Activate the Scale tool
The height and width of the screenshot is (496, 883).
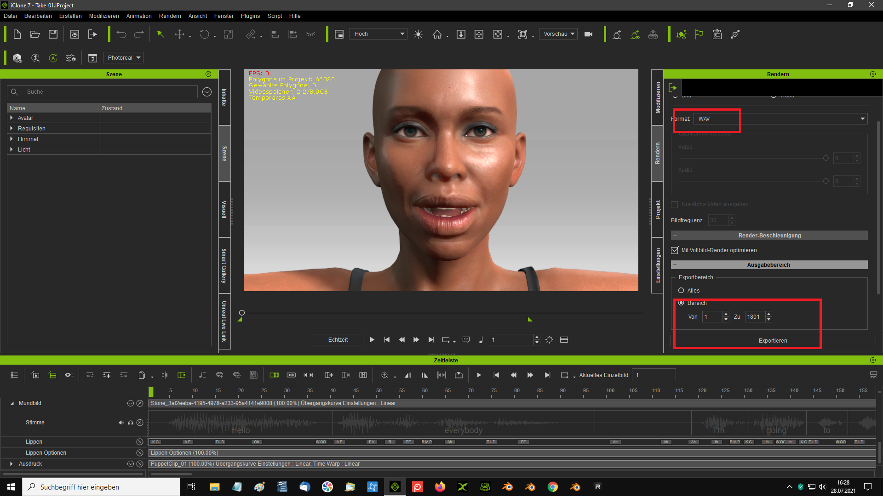point(229,34)
